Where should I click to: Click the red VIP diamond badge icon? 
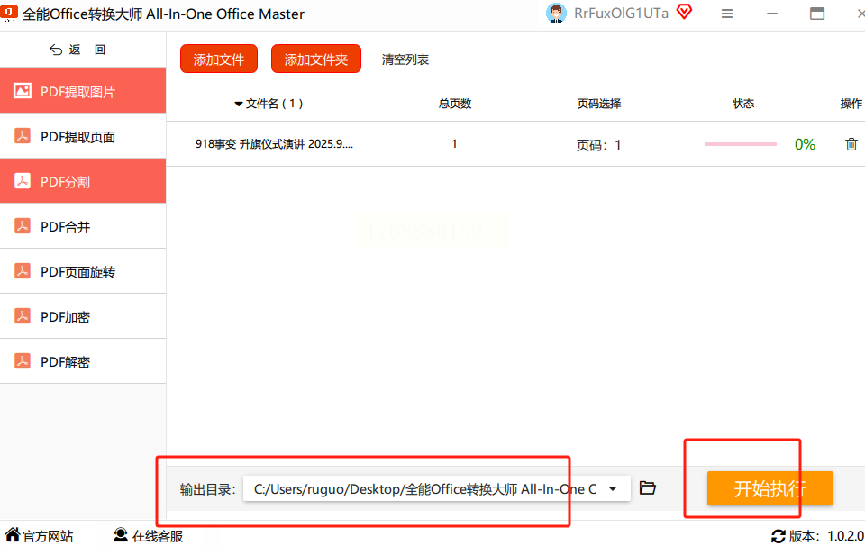tap(684, 12)
